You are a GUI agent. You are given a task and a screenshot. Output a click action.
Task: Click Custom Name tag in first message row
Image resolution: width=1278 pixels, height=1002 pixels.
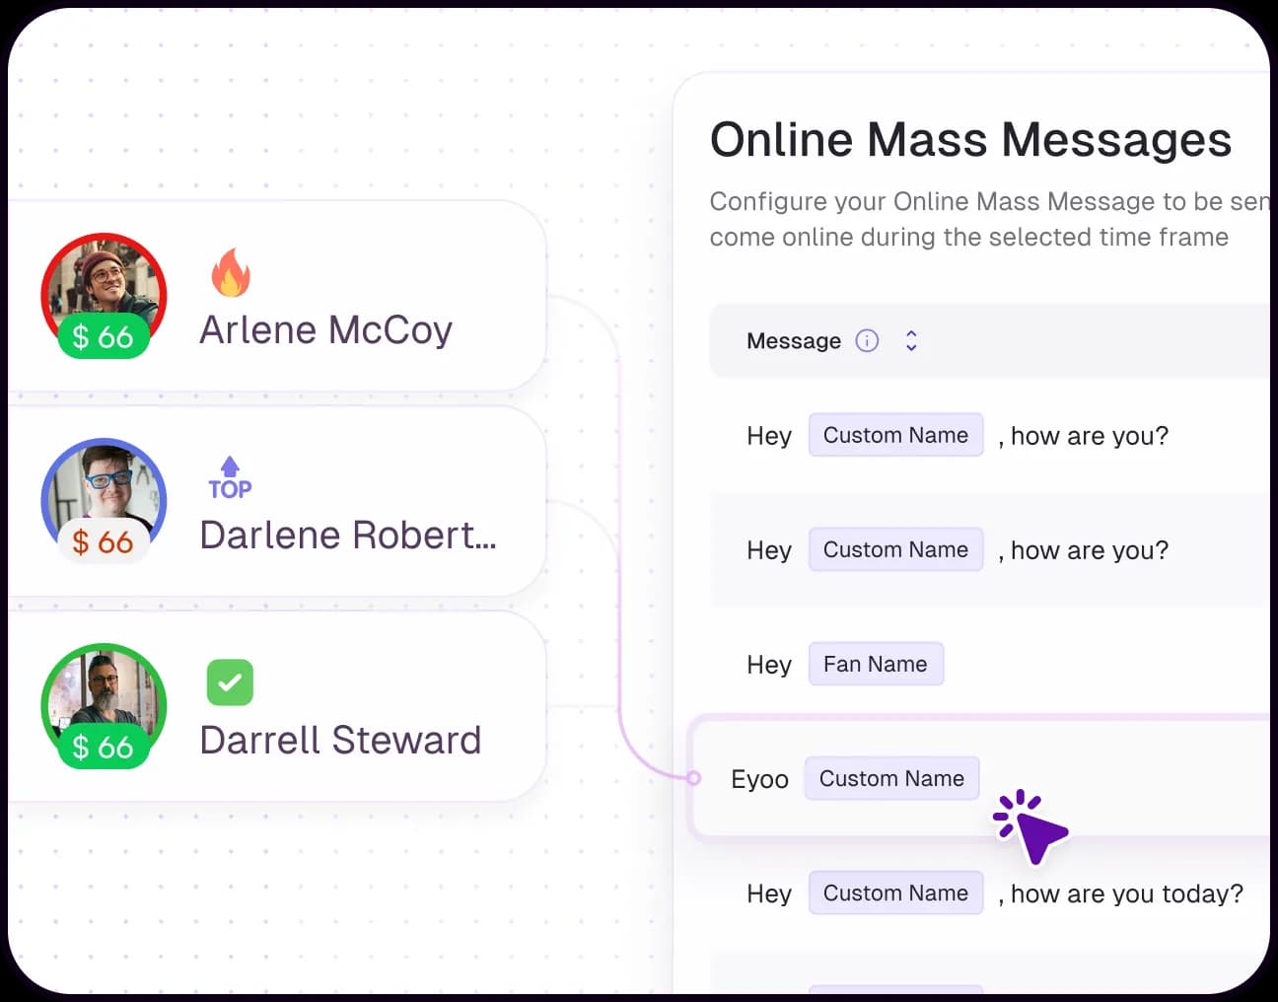pyautogui.click(x=895, y=435)
